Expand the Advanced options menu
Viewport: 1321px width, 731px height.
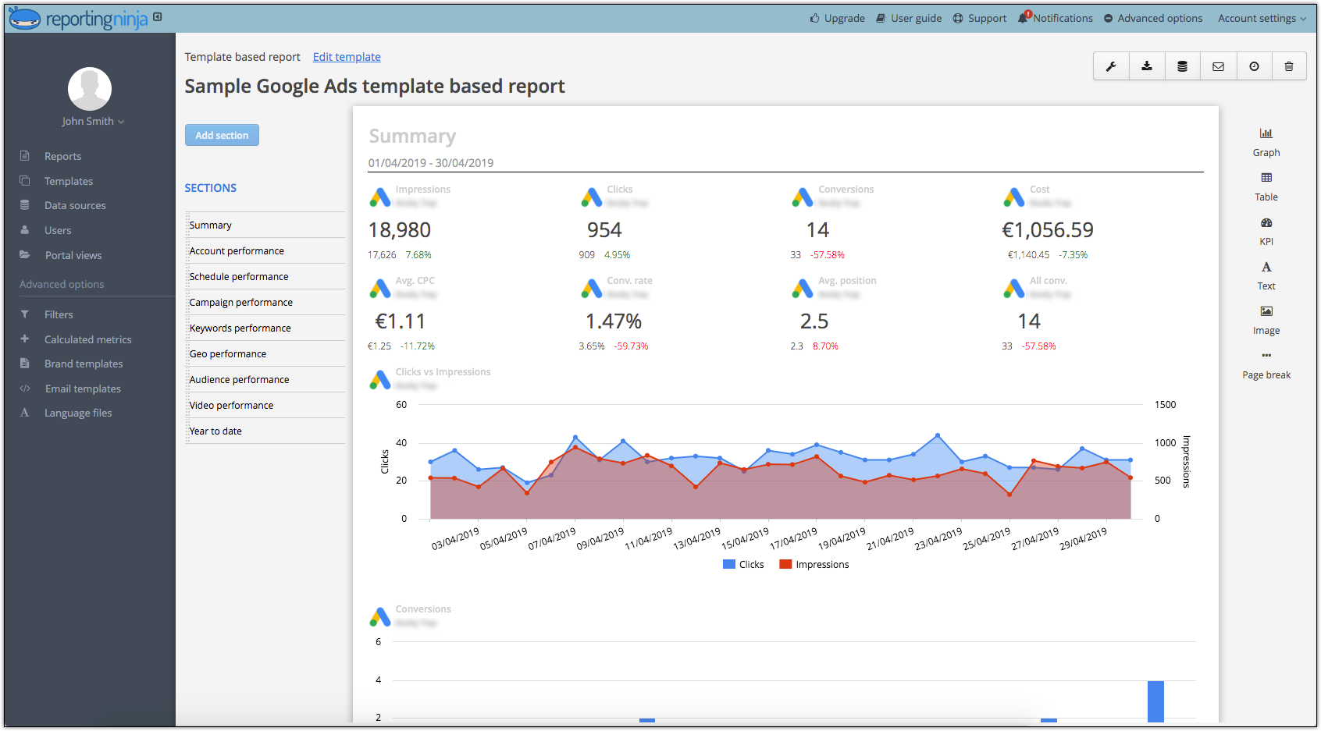point(1153,17)
